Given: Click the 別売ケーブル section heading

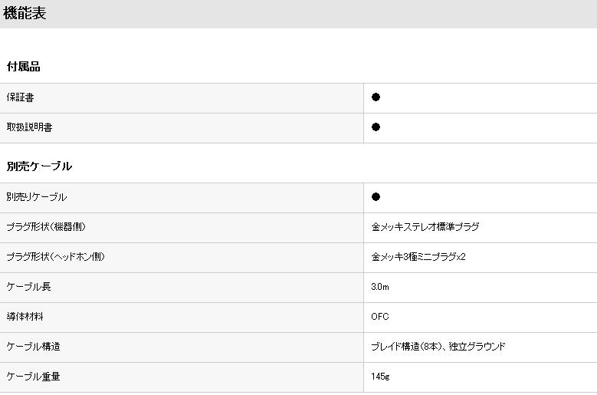Looking at the screenshot, I should [39, 166].
